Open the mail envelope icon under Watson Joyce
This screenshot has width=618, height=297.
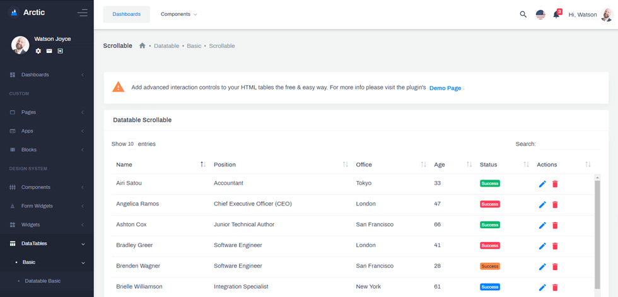49,51
